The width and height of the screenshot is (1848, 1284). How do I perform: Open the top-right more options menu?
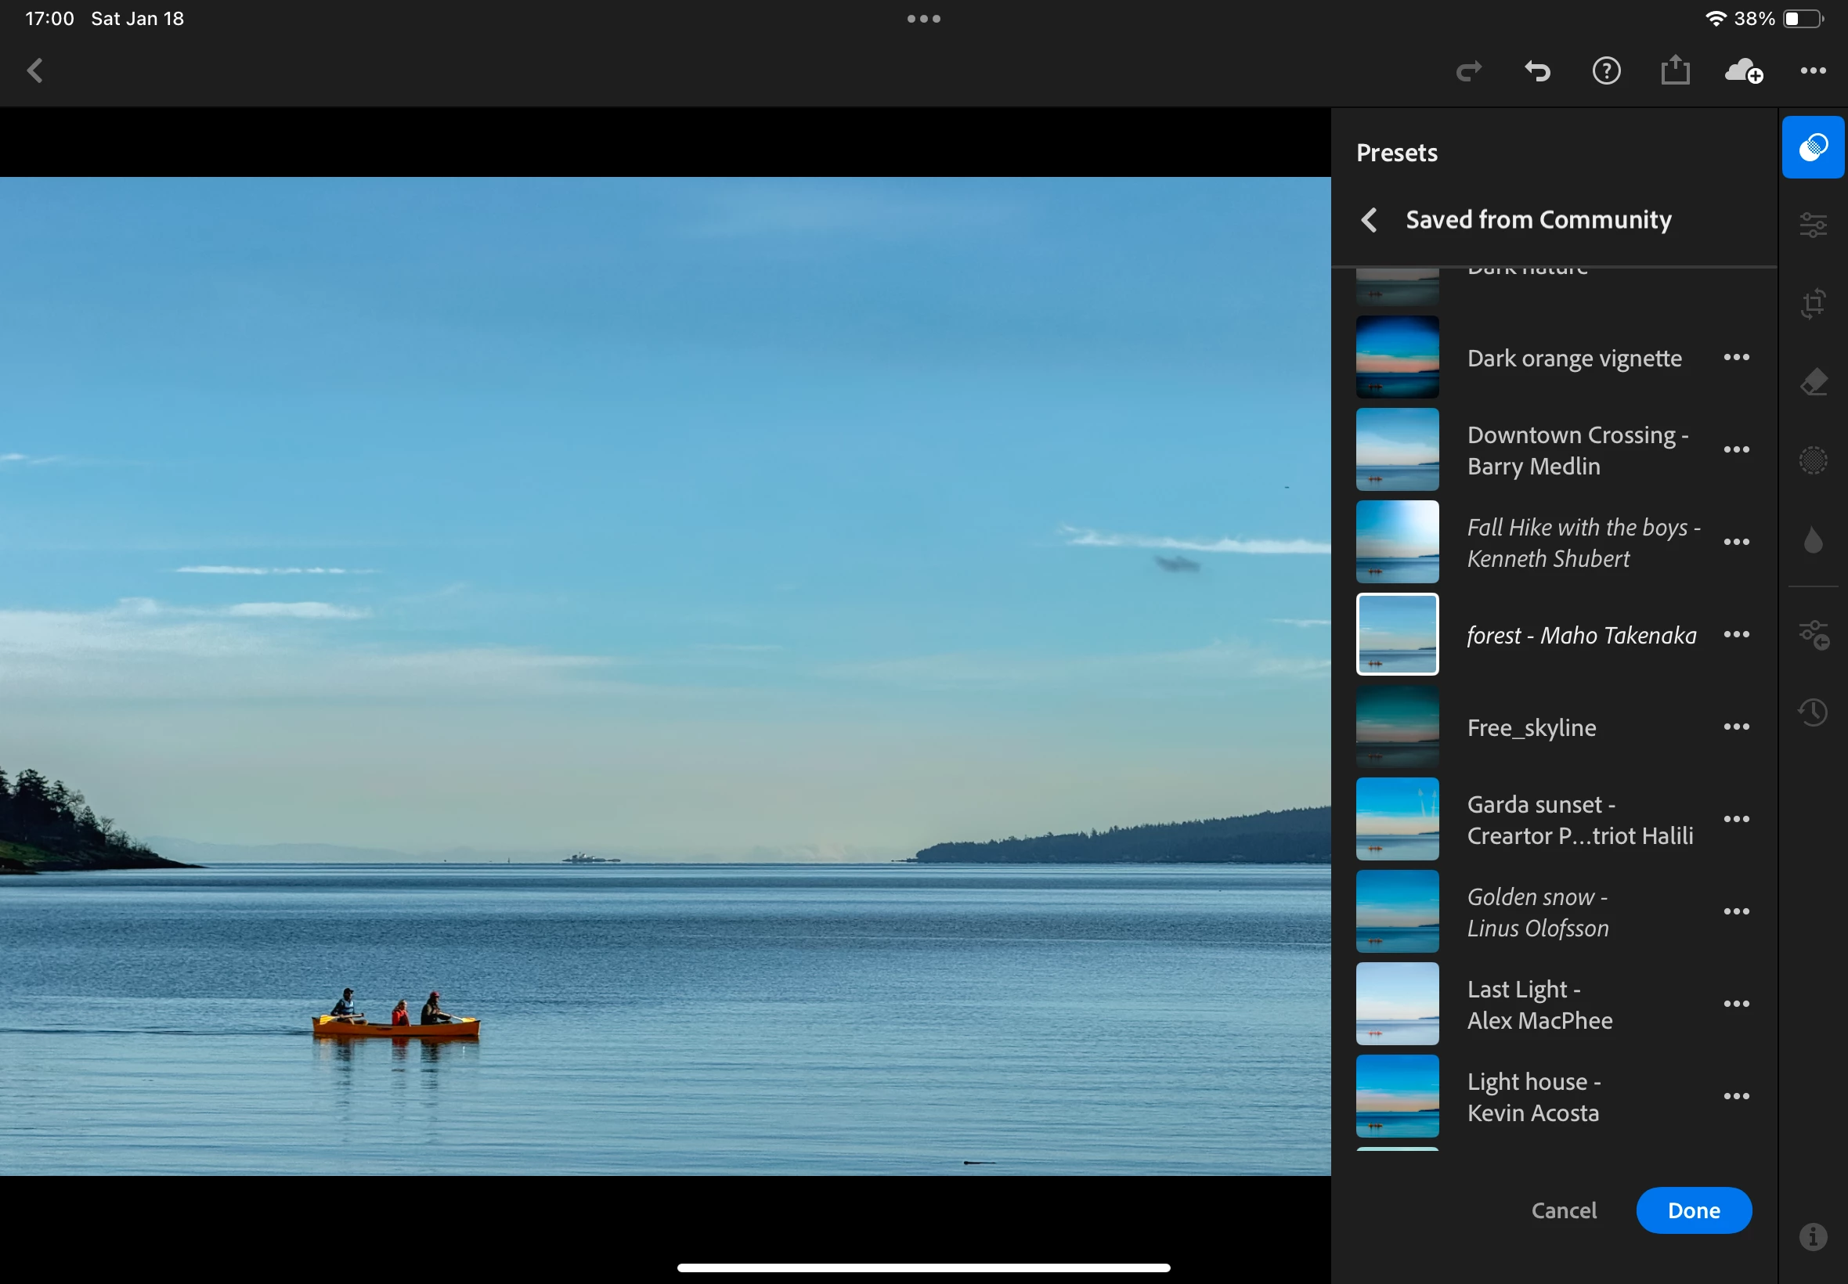point(1812,71)
